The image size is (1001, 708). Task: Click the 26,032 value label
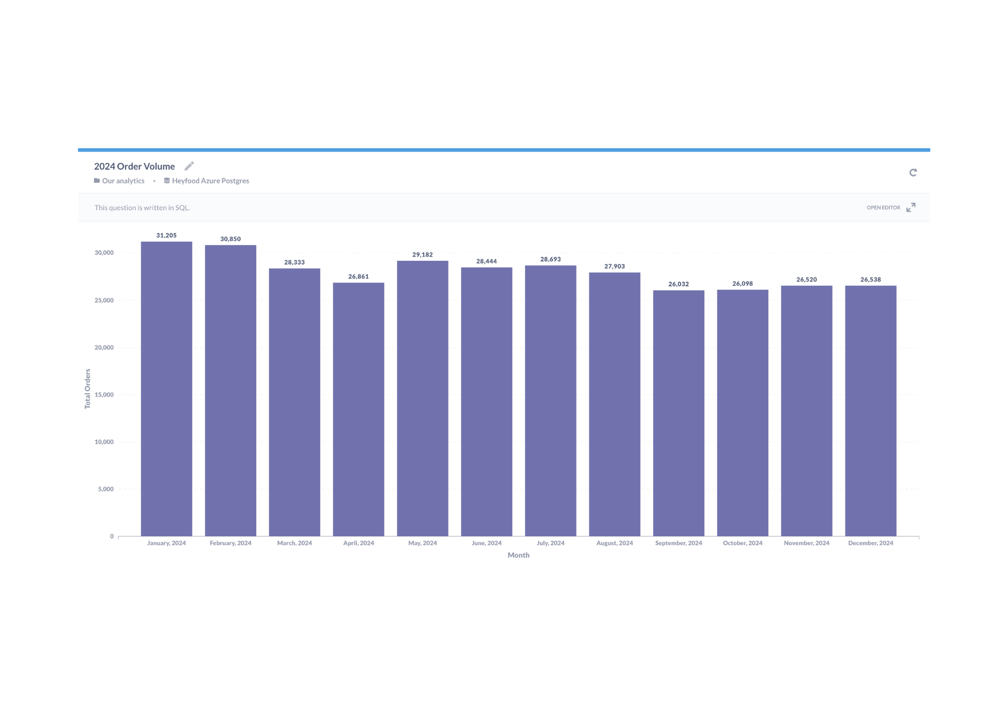click(679, 284)
